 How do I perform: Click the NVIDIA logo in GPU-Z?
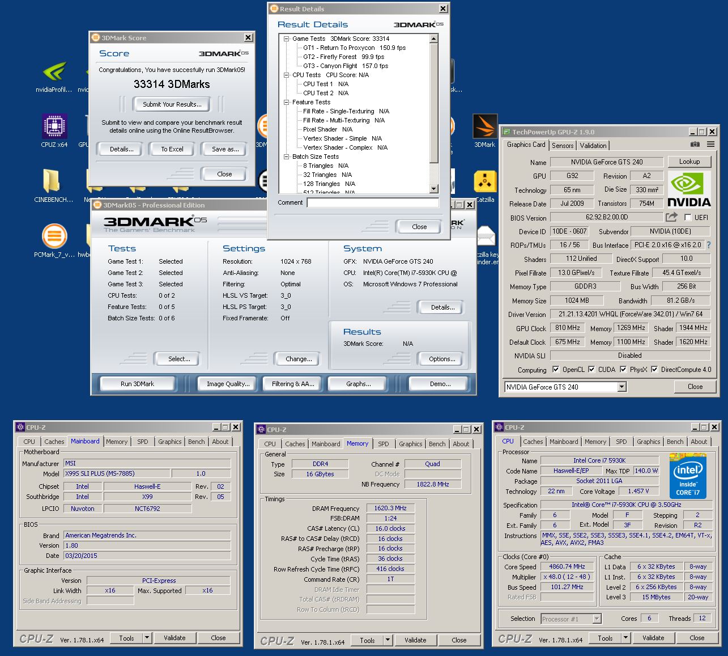pyautogui.click(x=689, y=189)
